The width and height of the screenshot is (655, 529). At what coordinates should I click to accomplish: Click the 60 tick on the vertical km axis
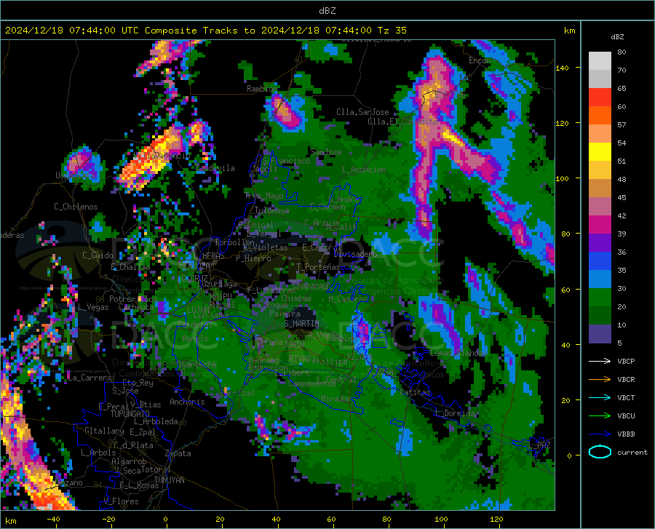(565, 290)
